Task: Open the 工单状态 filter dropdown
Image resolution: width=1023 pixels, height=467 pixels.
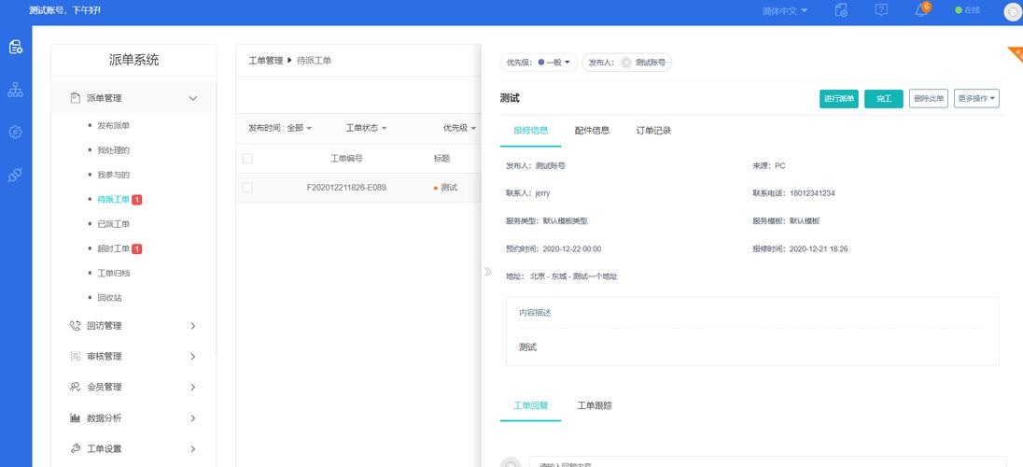Action: tap(367, 128)
